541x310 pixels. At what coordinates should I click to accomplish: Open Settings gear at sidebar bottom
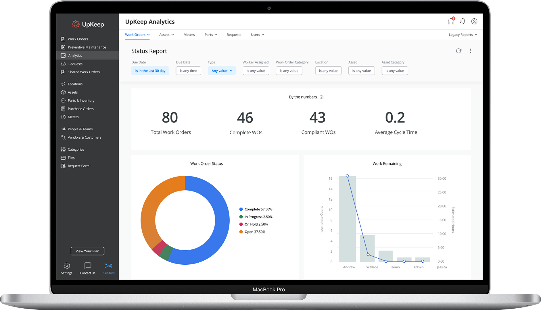[67, 266]
